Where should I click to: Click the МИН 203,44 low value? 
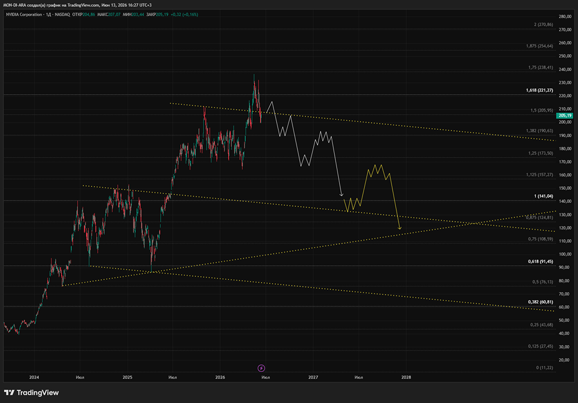tap(134, 14)
